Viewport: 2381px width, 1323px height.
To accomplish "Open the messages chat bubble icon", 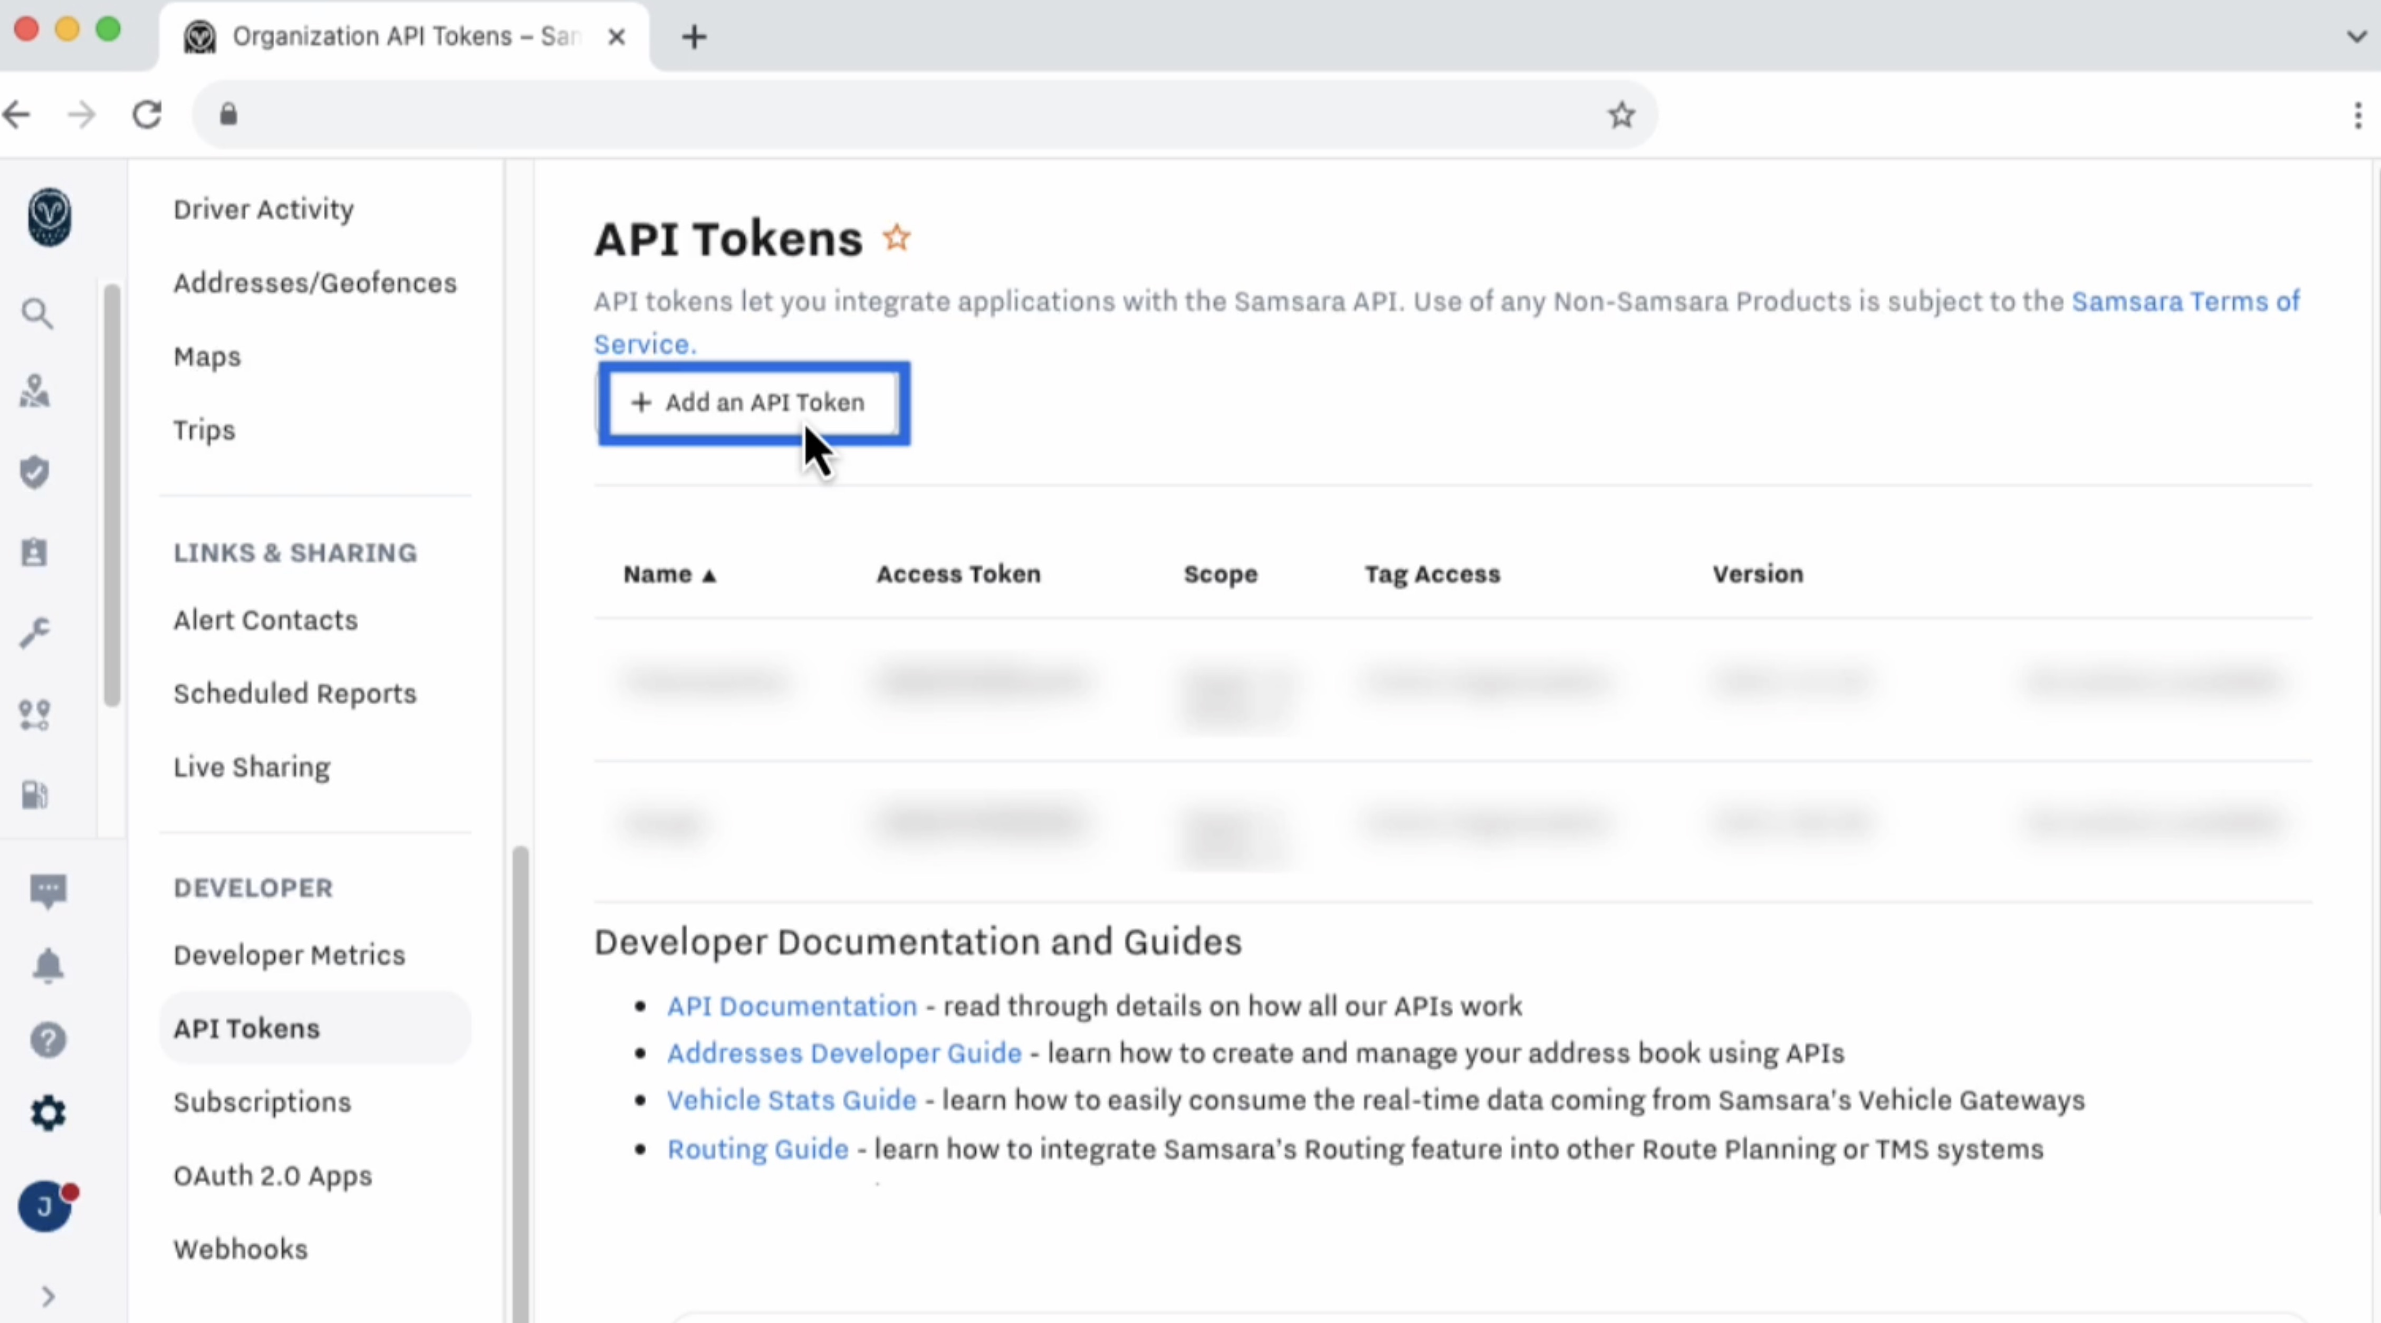I will (48, 891).
